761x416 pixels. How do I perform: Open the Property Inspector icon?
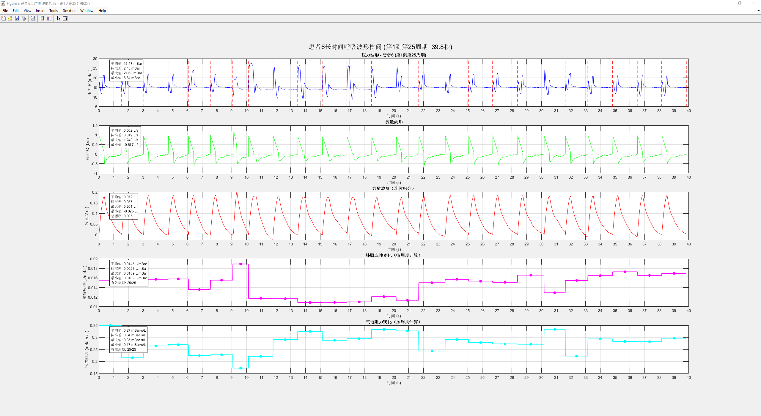pos(65,18)
